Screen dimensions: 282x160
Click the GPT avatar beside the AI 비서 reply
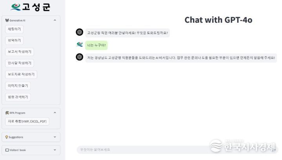(x=80, y=57)
